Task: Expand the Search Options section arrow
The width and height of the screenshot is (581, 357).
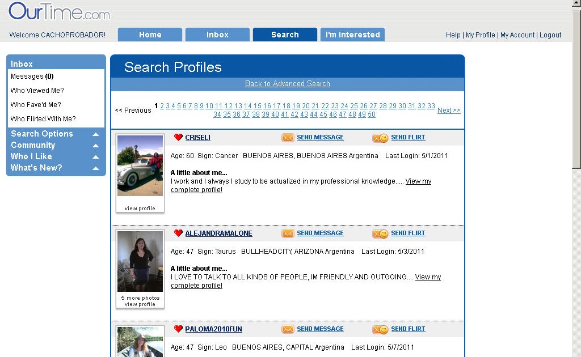Action: click(95, 134)
